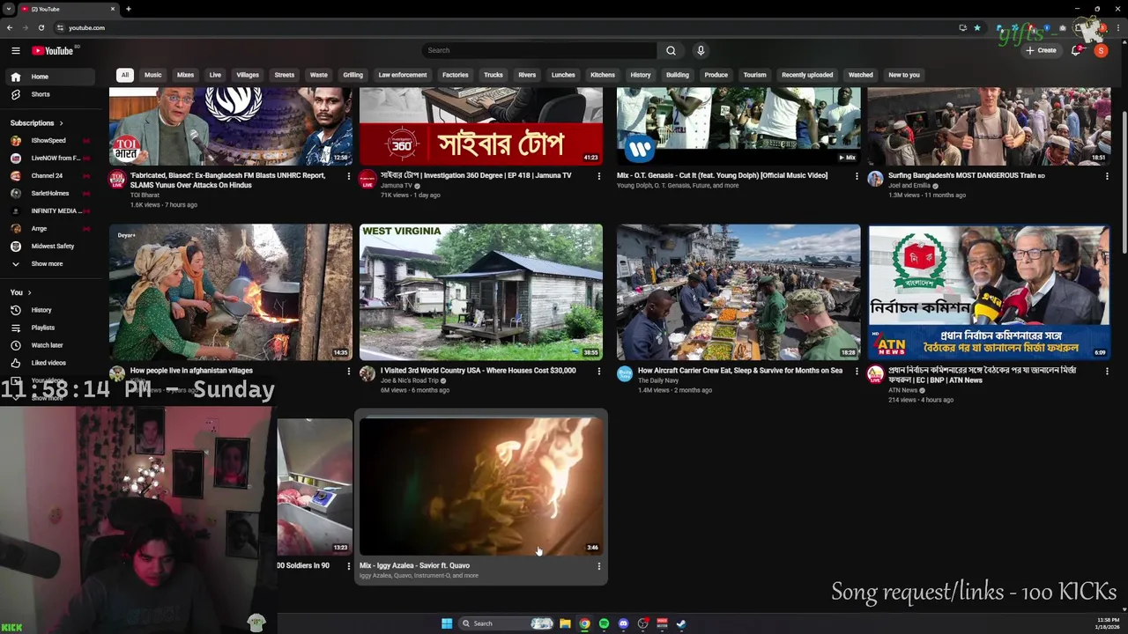Open options for Afghanistan villages video
Viewport: 1128px width, 634px height.
pos(349,372)
